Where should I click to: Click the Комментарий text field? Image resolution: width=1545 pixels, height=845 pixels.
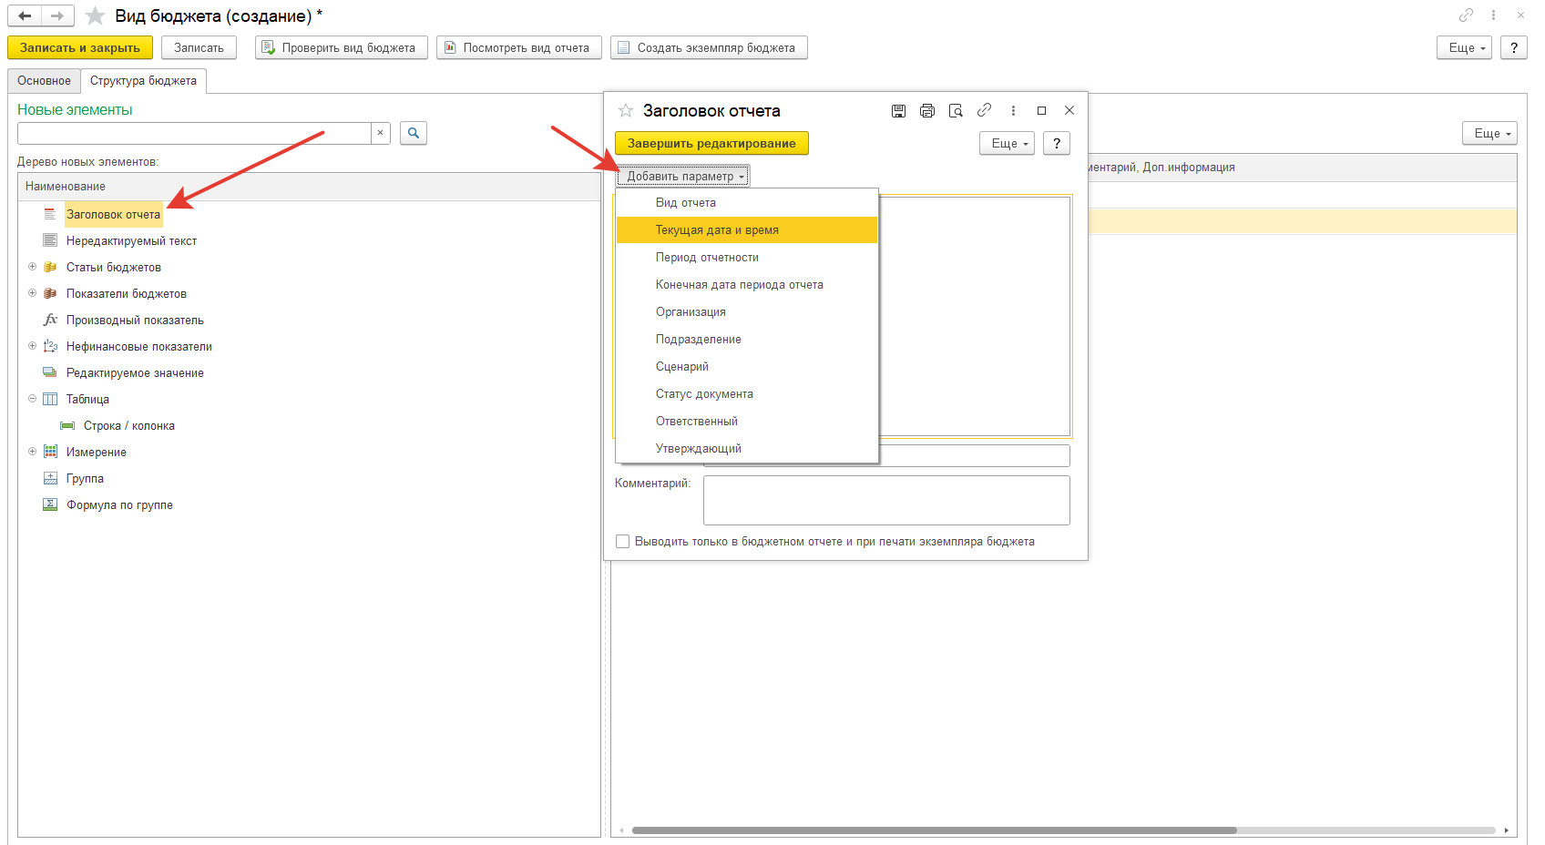886,500
